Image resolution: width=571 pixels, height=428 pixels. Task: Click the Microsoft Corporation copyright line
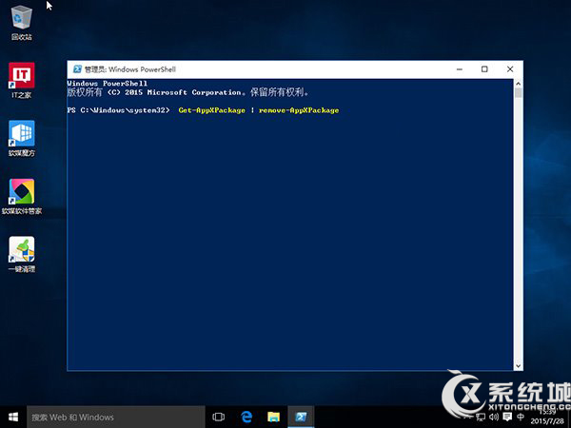click(x=187, y=92)
